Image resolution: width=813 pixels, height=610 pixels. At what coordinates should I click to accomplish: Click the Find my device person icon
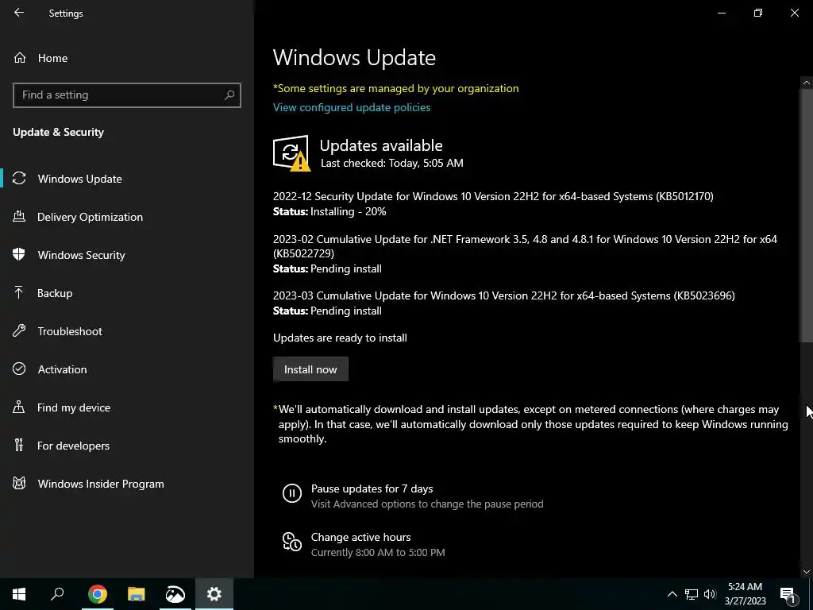(19, 407)
